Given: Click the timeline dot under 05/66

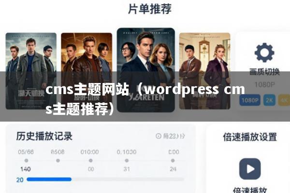Looking at the screenshot, I should click(26, 161).
